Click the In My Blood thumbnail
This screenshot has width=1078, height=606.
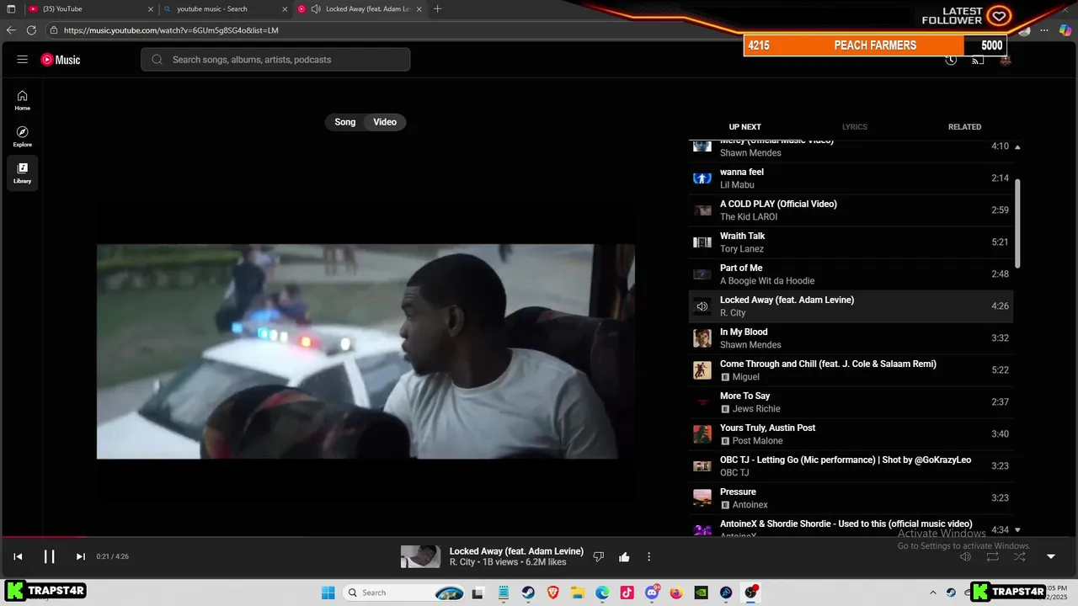click(702, 338)
